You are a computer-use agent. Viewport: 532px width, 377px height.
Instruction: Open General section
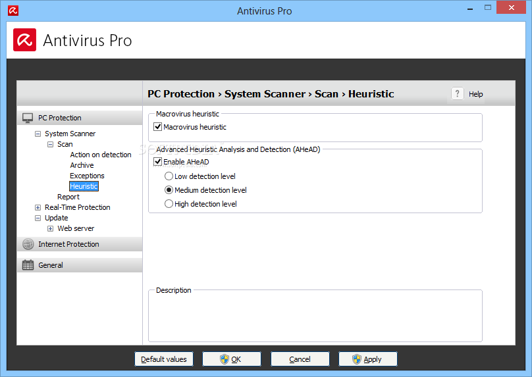(x=80, y=265)
